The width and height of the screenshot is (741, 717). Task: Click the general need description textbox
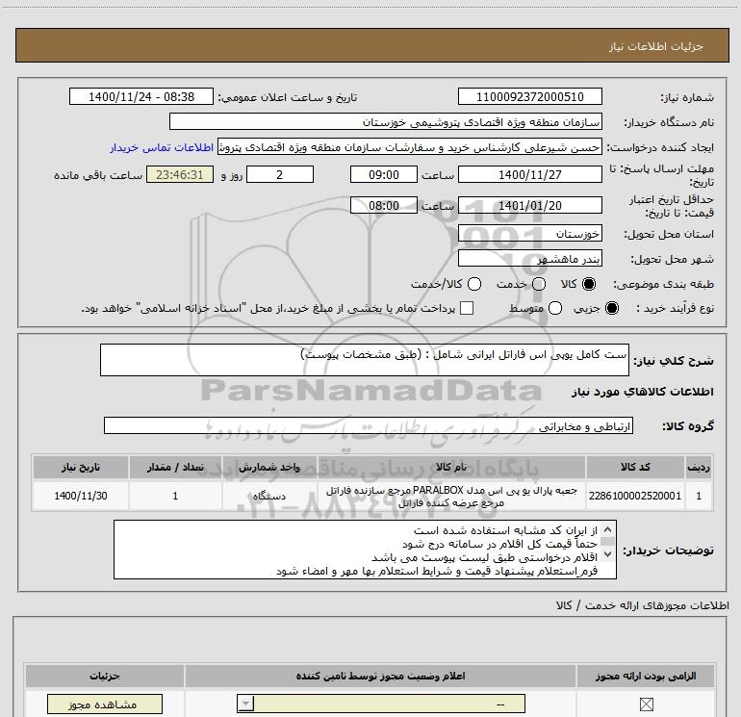point(365,360)
